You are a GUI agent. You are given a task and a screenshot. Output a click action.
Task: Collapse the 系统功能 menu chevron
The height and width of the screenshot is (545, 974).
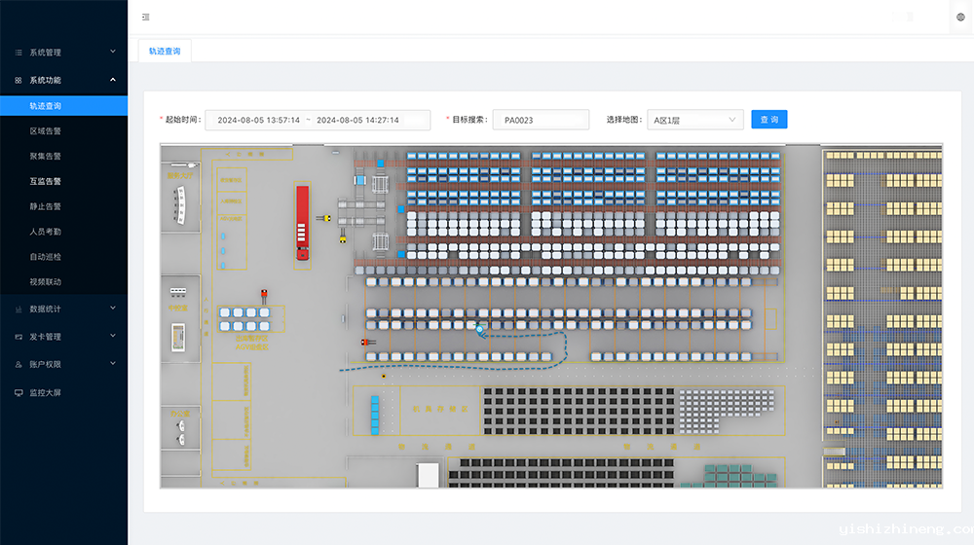112,80
